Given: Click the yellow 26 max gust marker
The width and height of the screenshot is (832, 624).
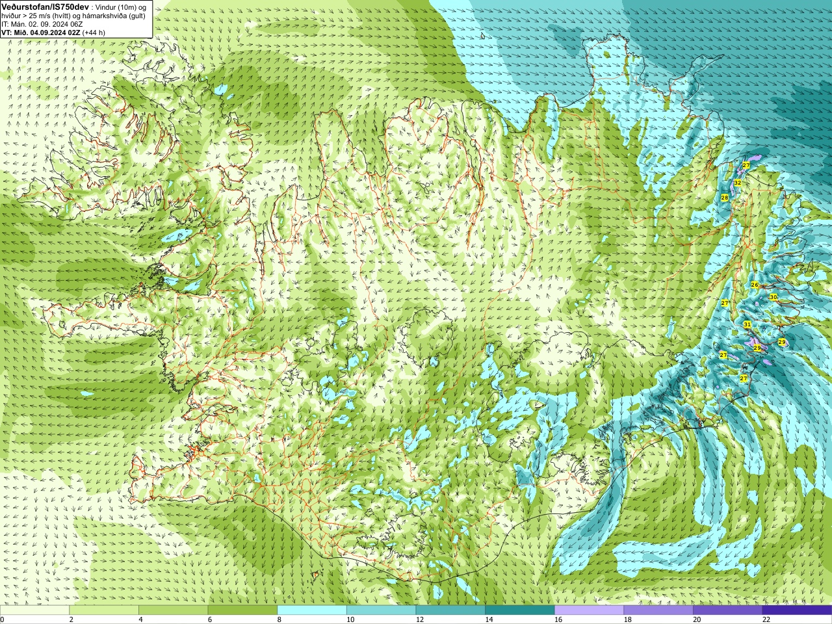Looking at the screenshot, I should (755, 285).
